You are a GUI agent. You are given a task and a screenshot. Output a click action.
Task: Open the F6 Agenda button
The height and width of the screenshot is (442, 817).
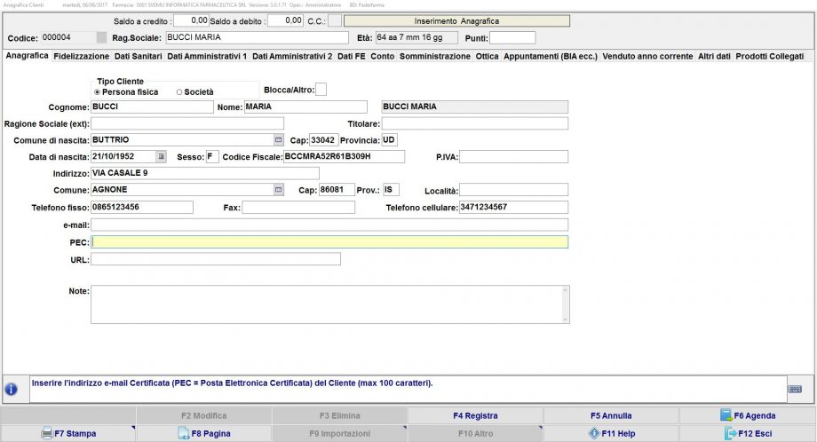click(747, 415)
